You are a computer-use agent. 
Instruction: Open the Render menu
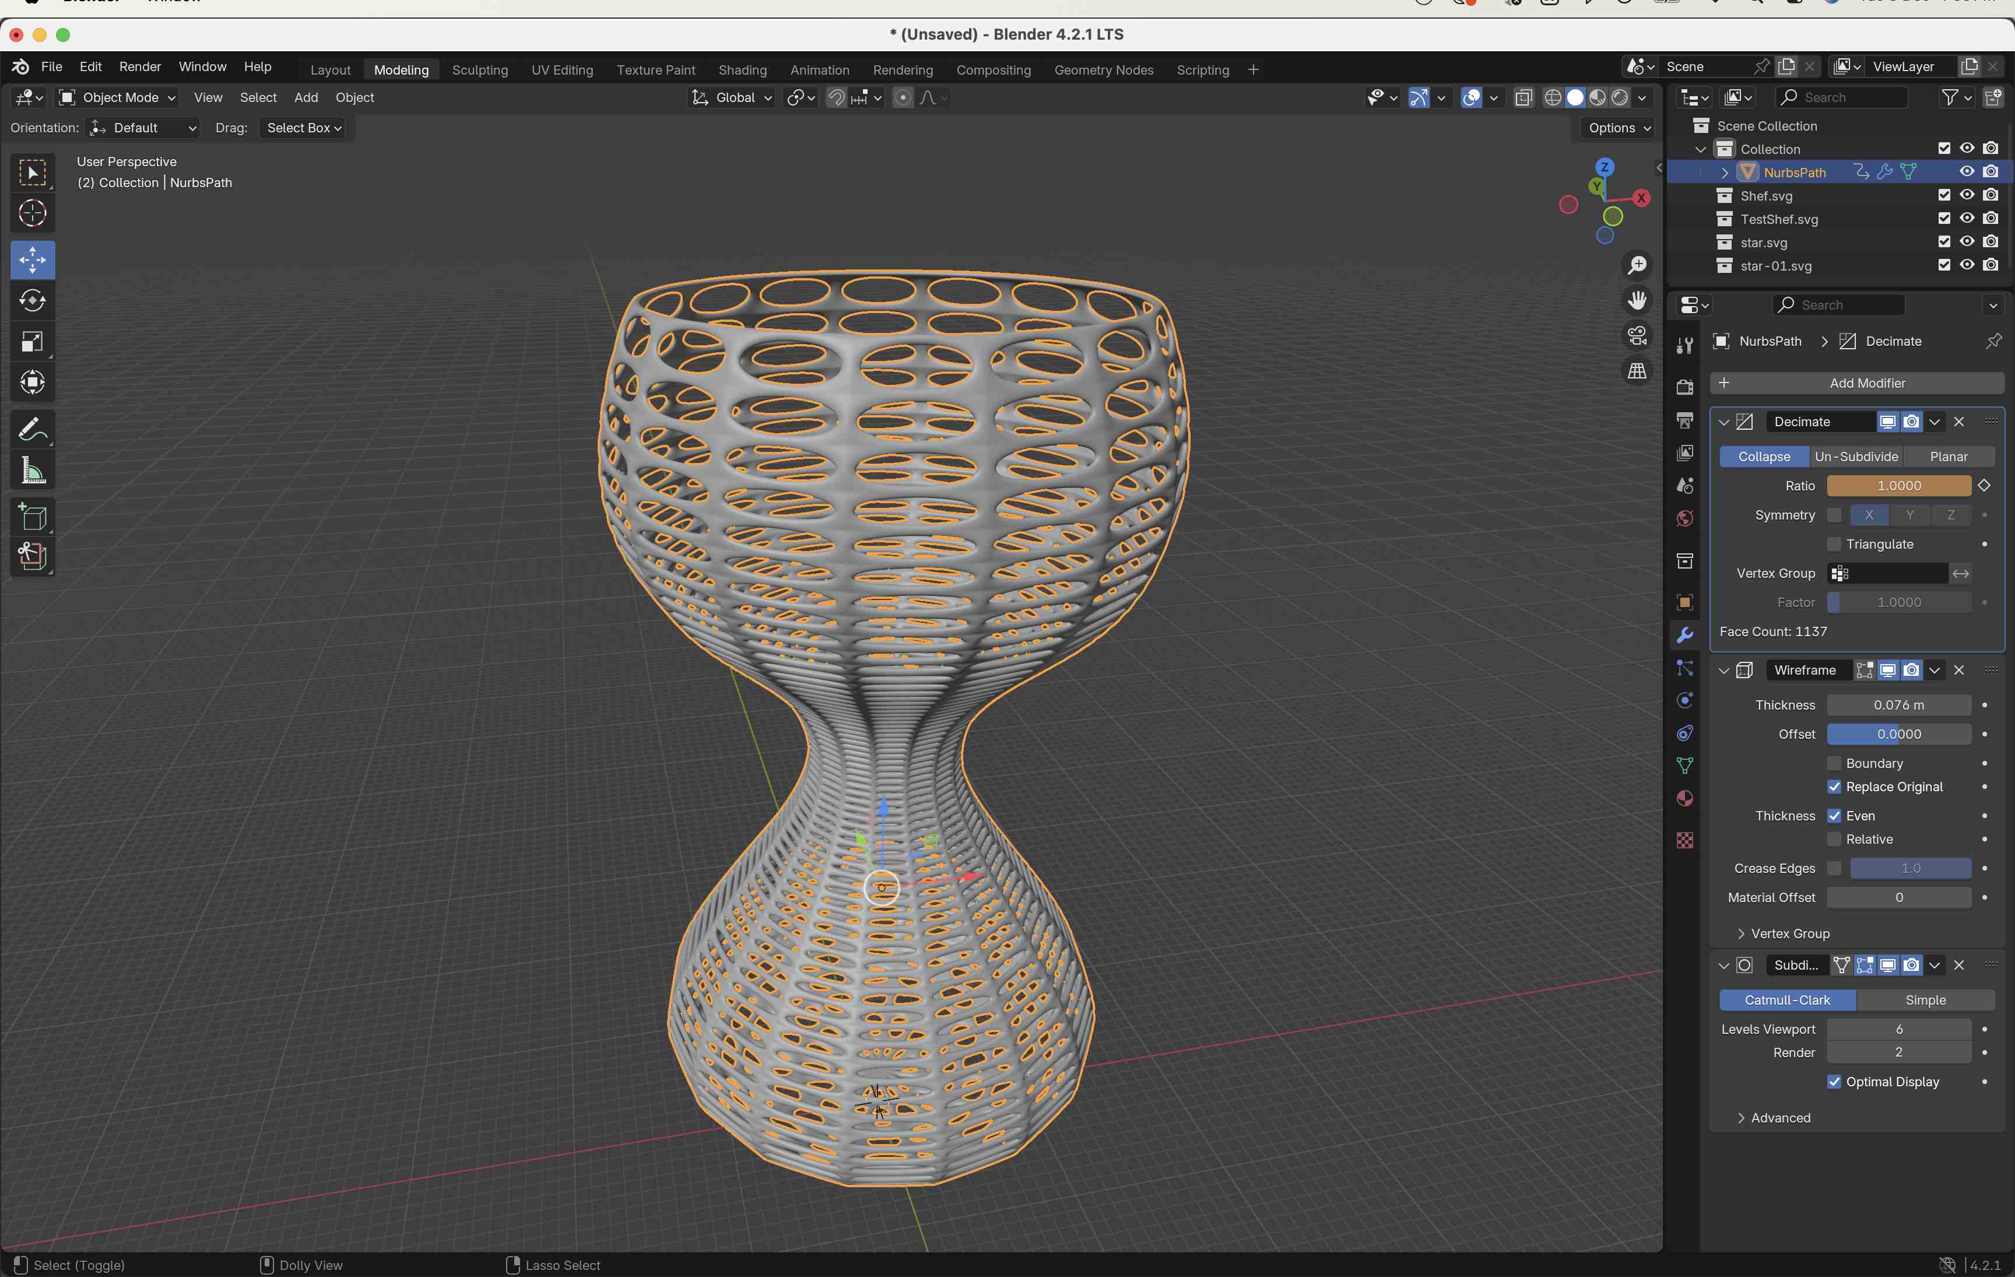tap(140, 67)
